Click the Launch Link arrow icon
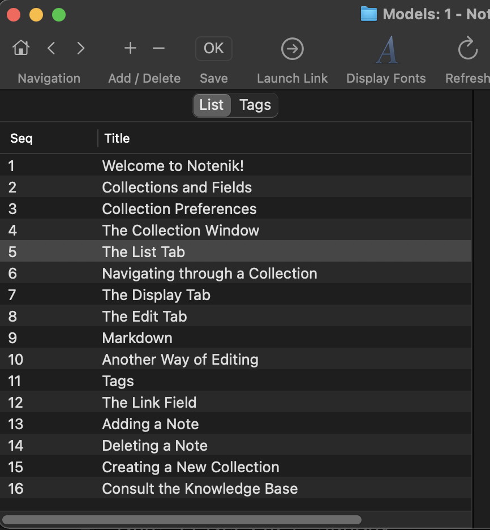490x530 pixels. (292, 49)
